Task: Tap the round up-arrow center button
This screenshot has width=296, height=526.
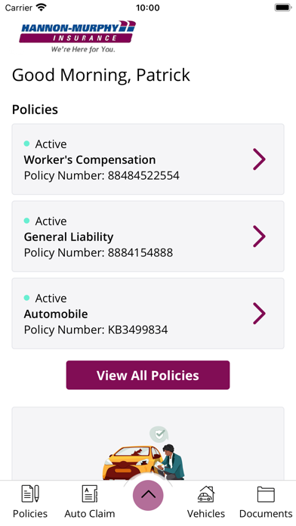Action: [148, 496]
